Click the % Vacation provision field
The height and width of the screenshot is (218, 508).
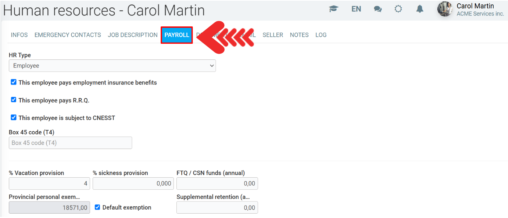[49, 184]
